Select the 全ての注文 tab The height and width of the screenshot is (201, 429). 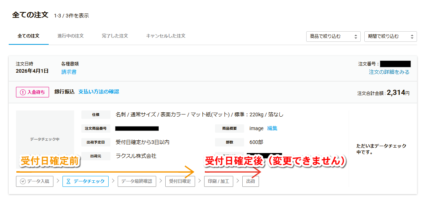28,36
